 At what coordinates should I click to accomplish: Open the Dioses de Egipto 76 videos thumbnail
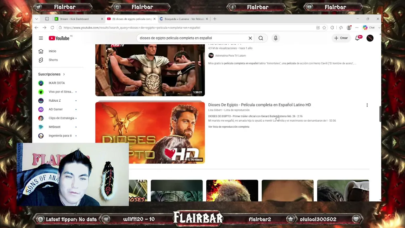pos(150,133)
